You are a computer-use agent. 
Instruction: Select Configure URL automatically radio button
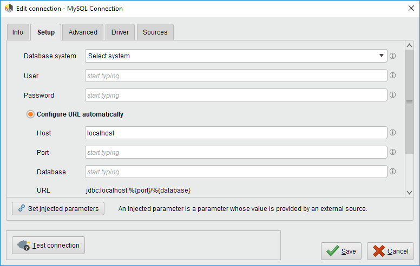pyautogui.click(x=31, y=114)
